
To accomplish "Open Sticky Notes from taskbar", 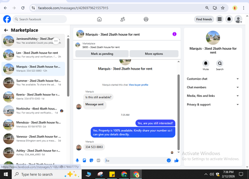I will point(112,175).
